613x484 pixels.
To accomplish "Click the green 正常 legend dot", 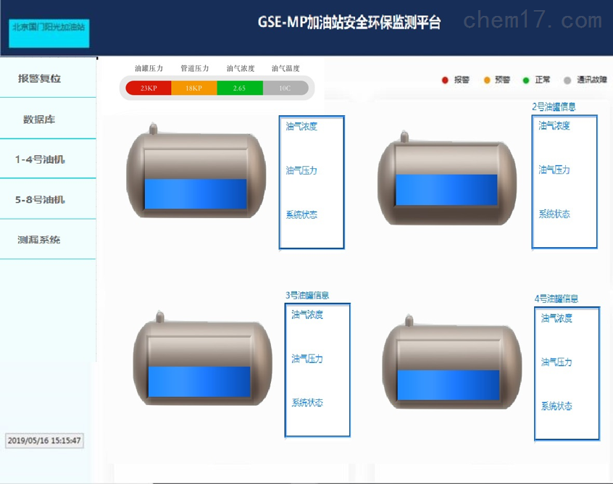I will click(526, 80).
